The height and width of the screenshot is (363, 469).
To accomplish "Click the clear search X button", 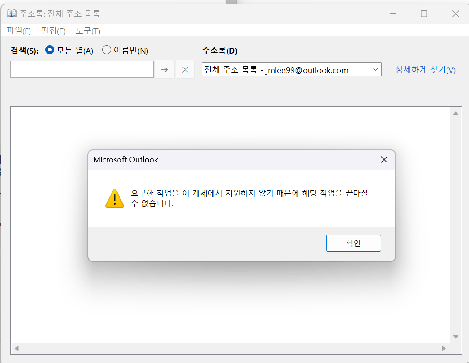I will (x=185, y=70).
